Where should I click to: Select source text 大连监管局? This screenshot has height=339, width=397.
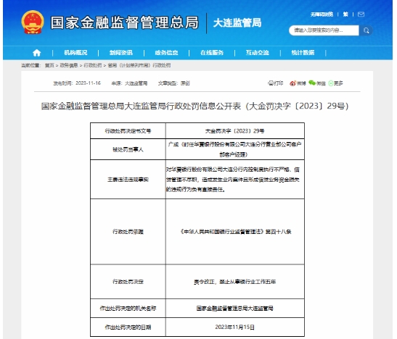point(136,83)
